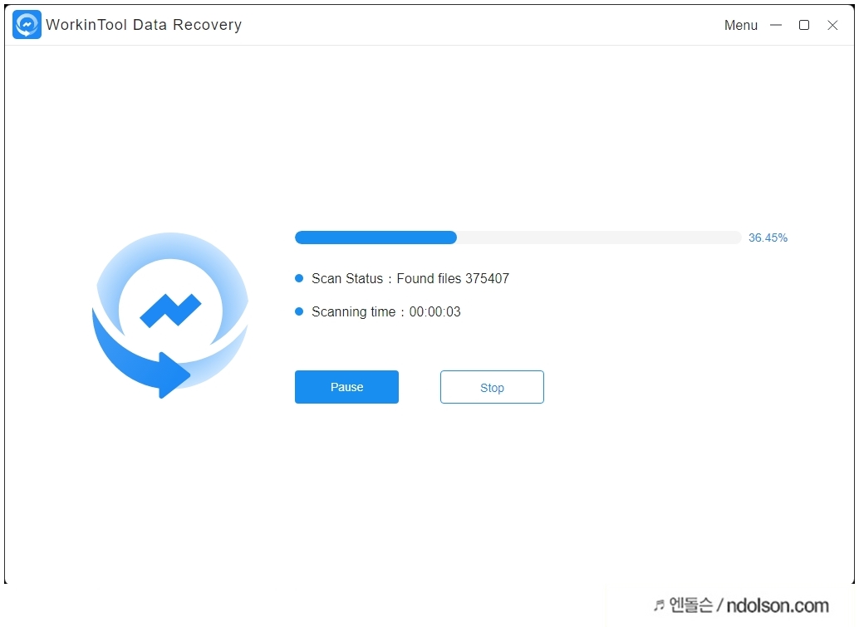This screenshot has width=859, height=627.
Task: Click the found files number 375407
Action: tap(487, 279)
